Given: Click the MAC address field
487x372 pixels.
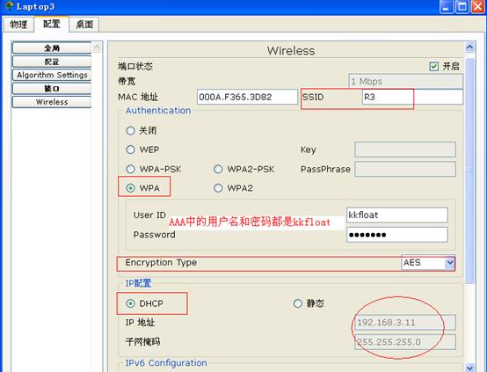Looking at the screenshot, I should (x=247, y=97).
